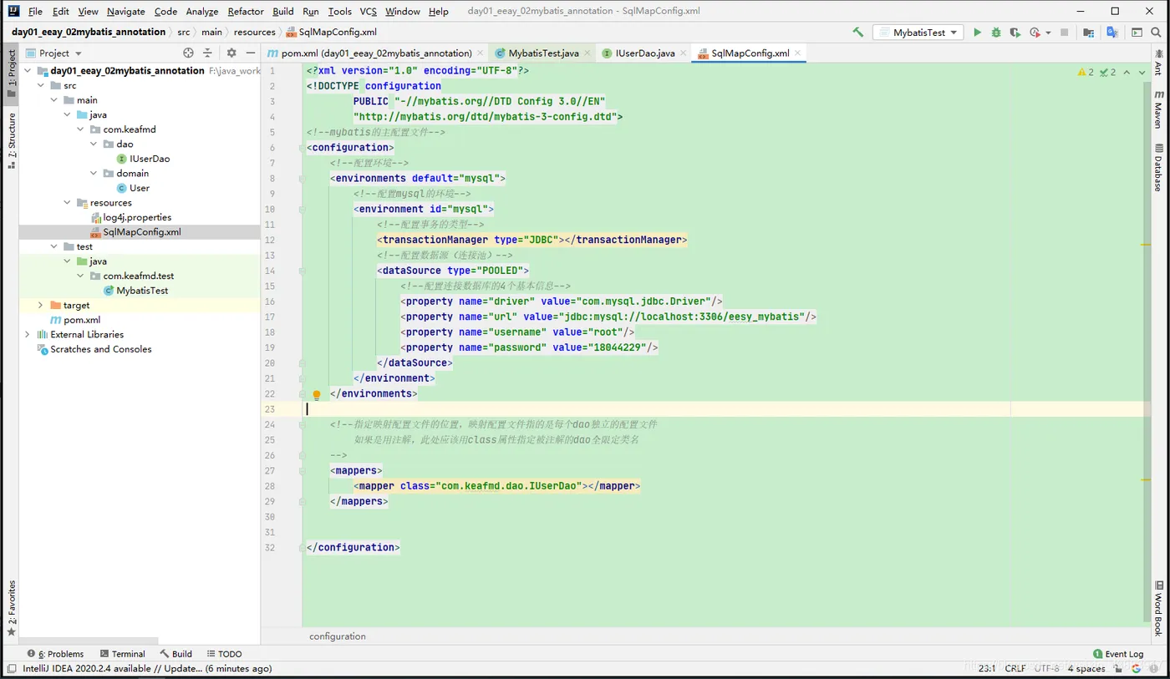Click the yellow intention lightbulb in gutter
Image resolution: width=1170 pixels, height=679 pixels.
click(x=317, y=395)
